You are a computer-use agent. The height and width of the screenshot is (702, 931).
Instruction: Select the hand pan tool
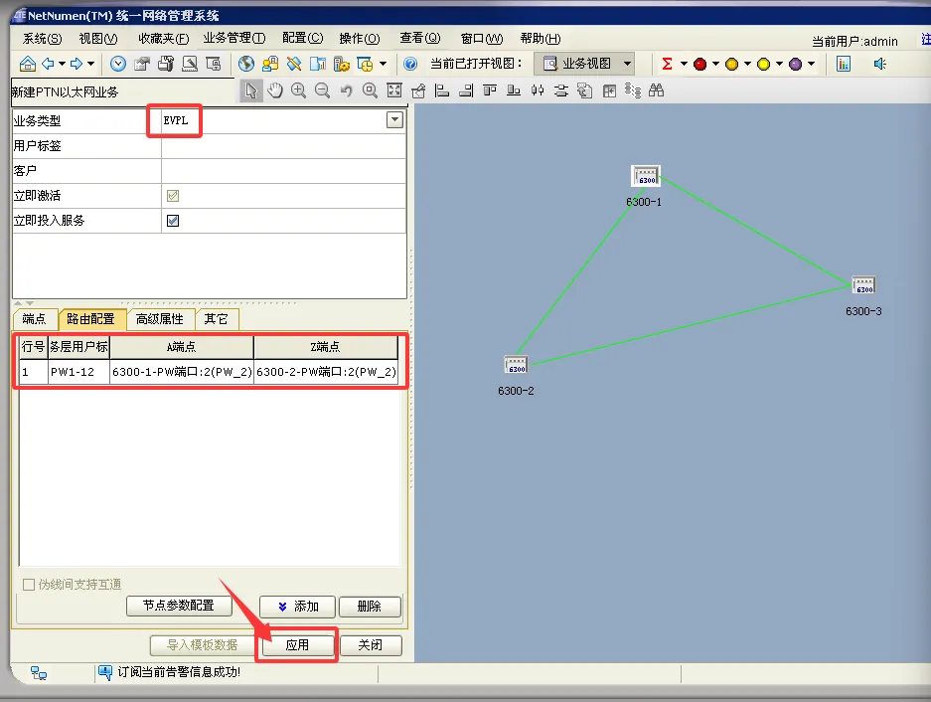(275, 90)
